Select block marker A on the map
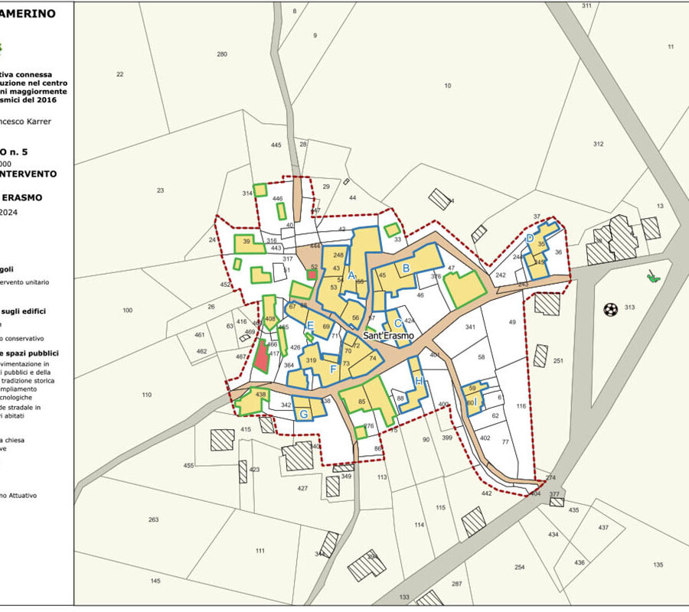 click(351, 275)
